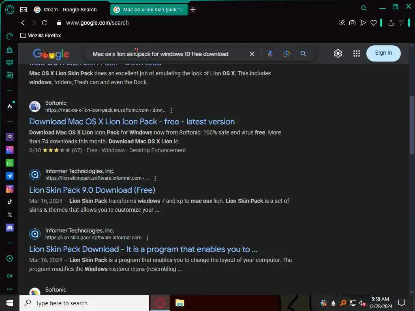Open GX Control speedometer icon
415x311 pixels.
point(10,36)
